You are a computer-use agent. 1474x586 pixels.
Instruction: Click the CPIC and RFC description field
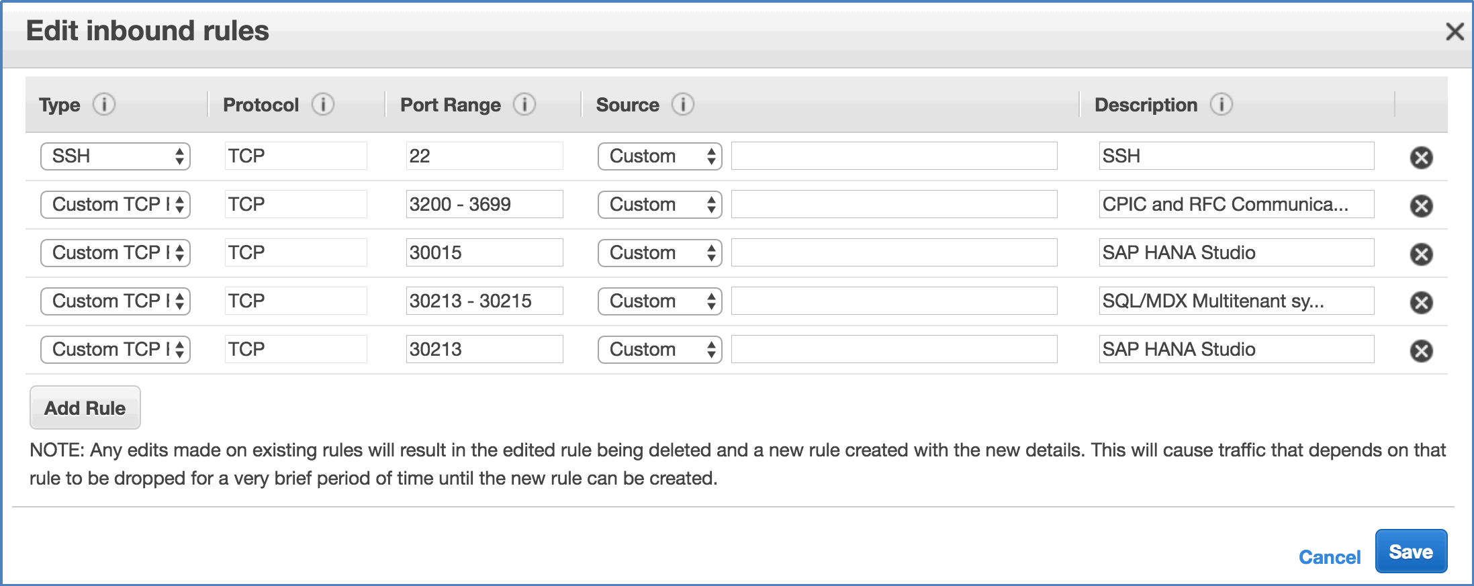click(x=1236, y=205)
